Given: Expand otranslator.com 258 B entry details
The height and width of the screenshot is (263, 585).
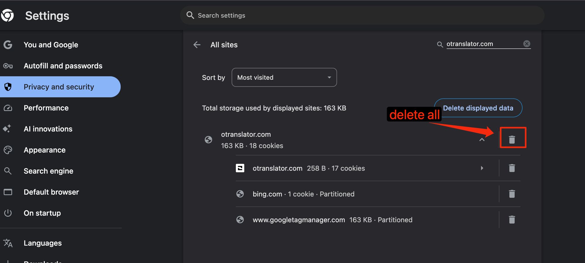Looking at the screenshot, I should 482,168.
